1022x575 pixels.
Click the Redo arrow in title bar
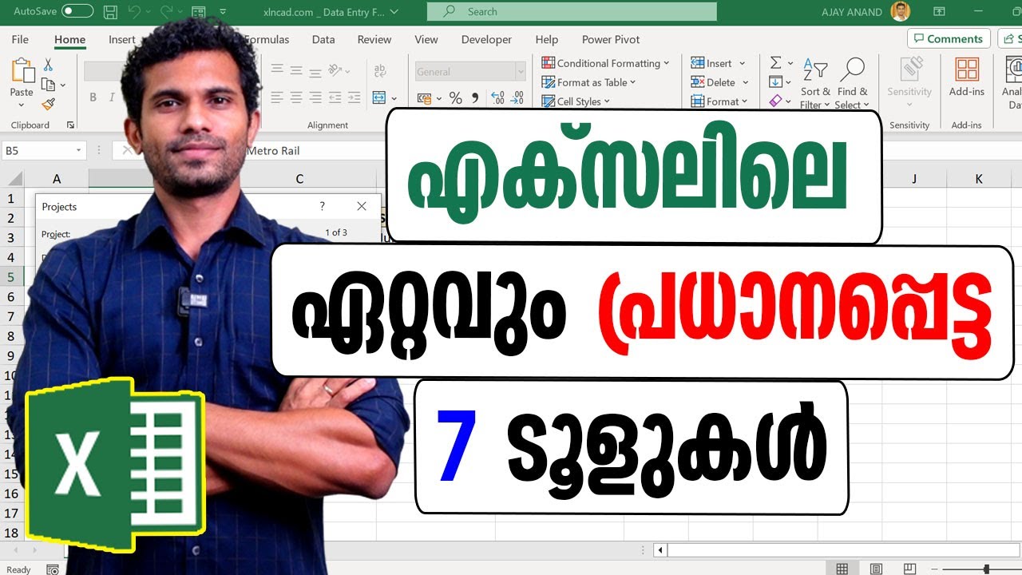(x=166, y=12)
